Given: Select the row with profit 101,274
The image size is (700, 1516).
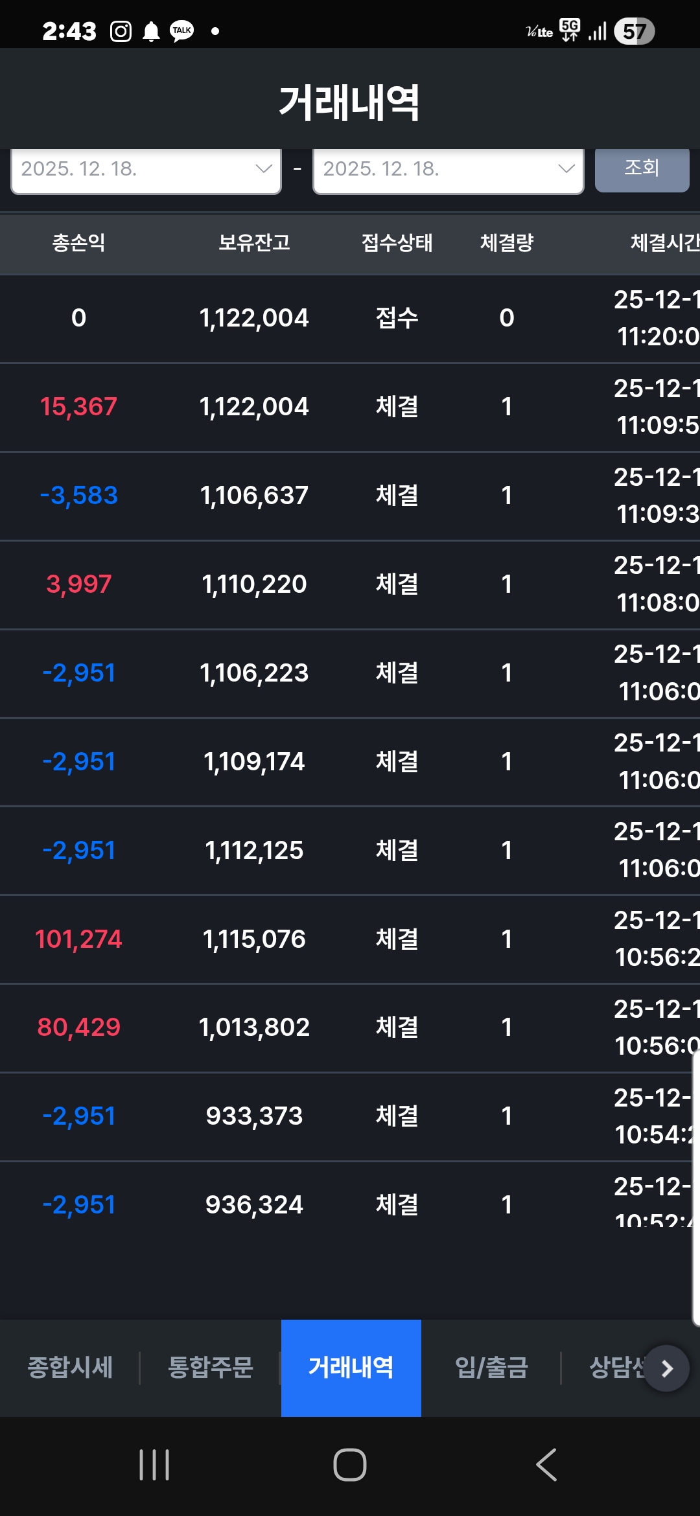Looking at the screenshot, I should coord(350,939).
